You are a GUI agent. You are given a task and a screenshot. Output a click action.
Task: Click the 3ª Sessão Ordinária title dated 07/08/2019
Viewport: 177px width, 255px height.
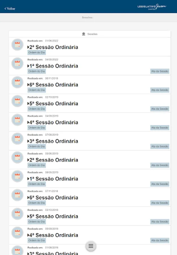tap(54, 141)
